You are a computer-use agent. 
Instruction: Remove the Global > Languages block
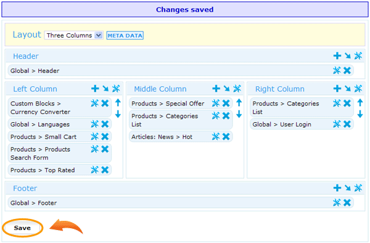(105, 124)
